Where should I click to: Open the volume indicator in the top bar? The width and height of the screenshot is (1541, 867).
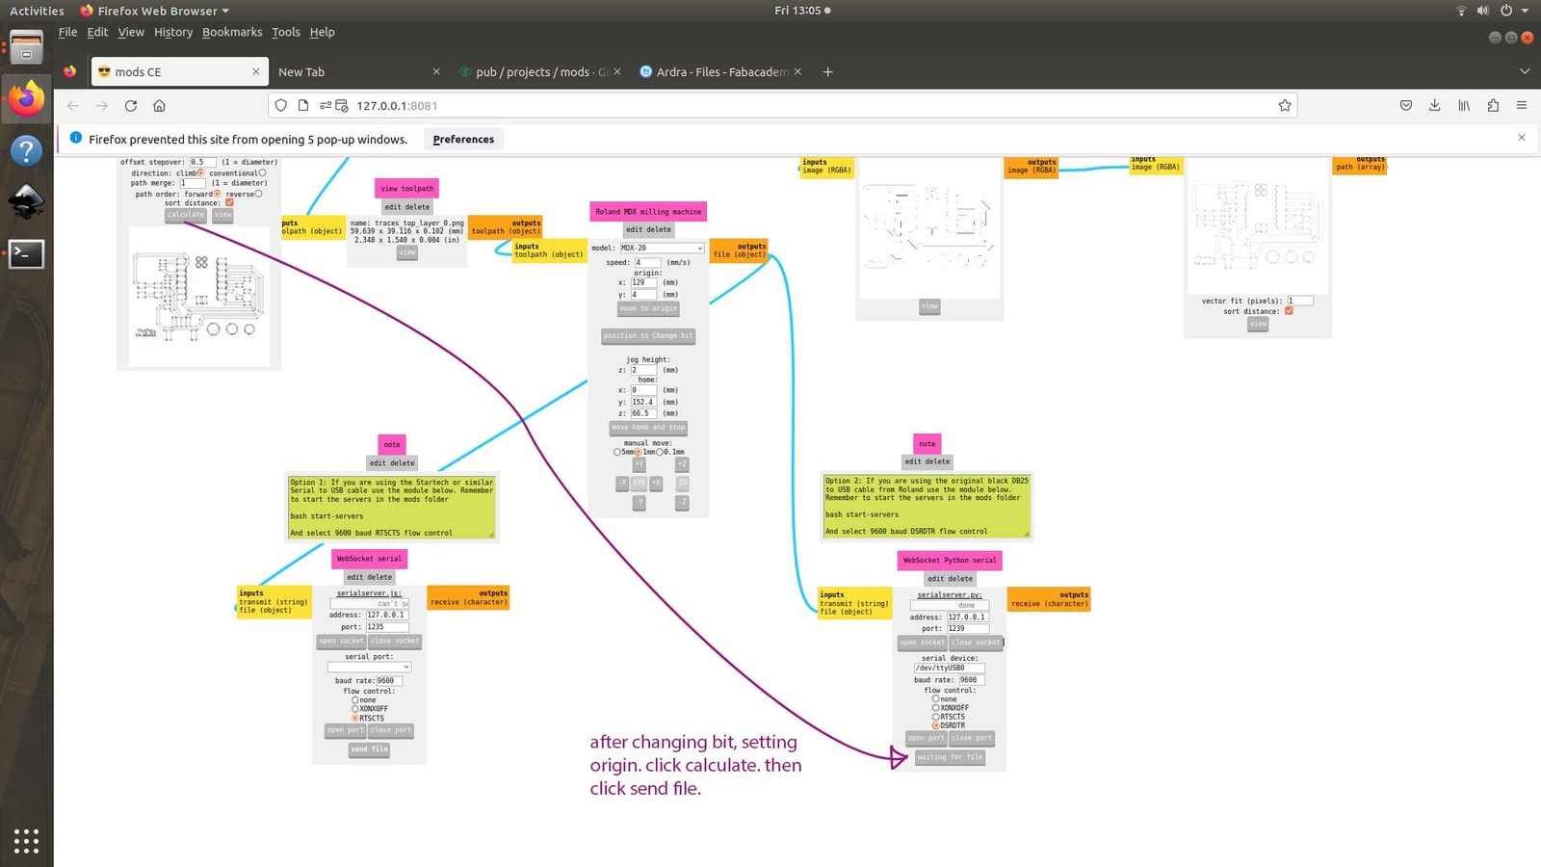pyautogui.click(x=1482, y=11)
